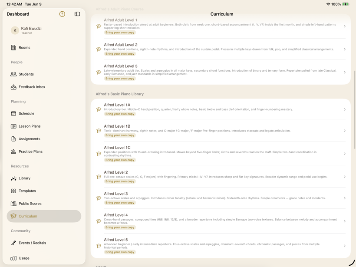356x267 pixels.
Task: Click the avatar K for Kofi Ewudzi
Action: click(x=15, y=30)
